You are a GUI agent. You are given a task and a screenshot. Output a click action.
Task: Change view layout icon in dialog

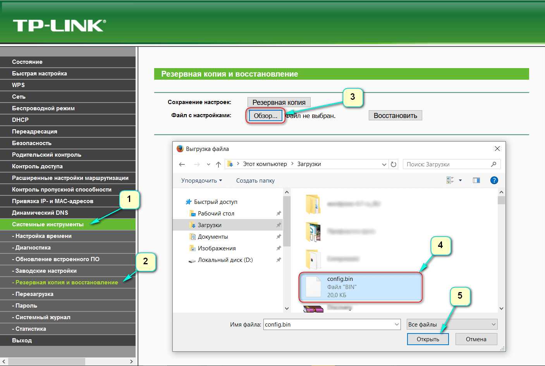450,180
